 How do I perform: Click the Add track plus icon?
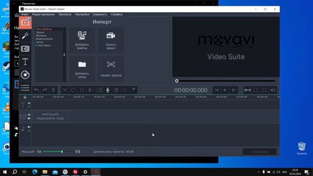coord(25,97)
